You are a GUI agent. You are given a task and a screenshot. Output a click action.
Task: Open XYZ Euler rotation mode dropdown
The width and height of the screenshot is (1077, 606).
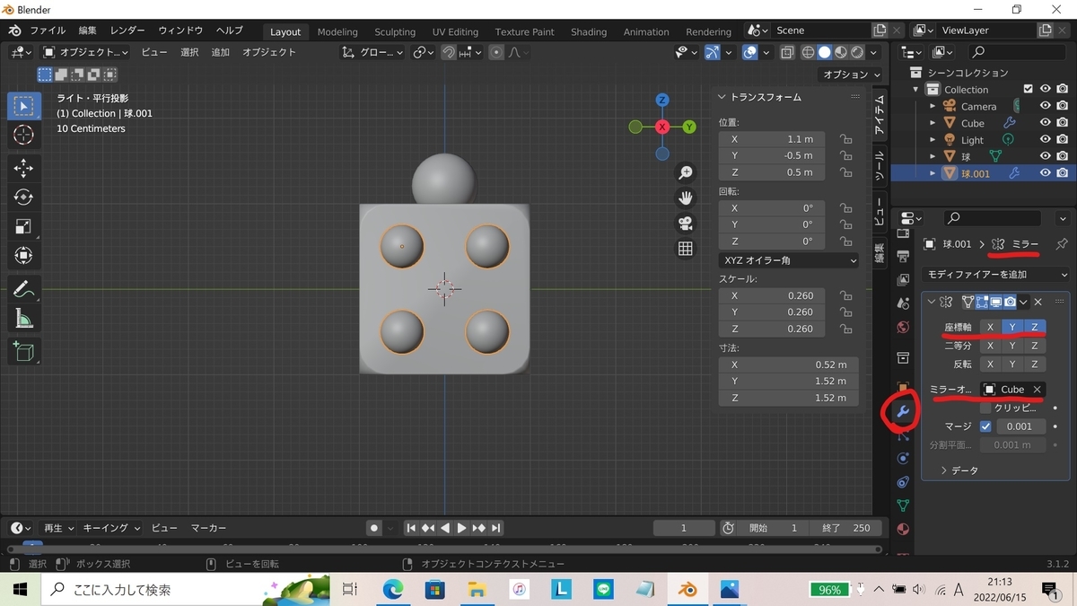[x=789, y=260]
